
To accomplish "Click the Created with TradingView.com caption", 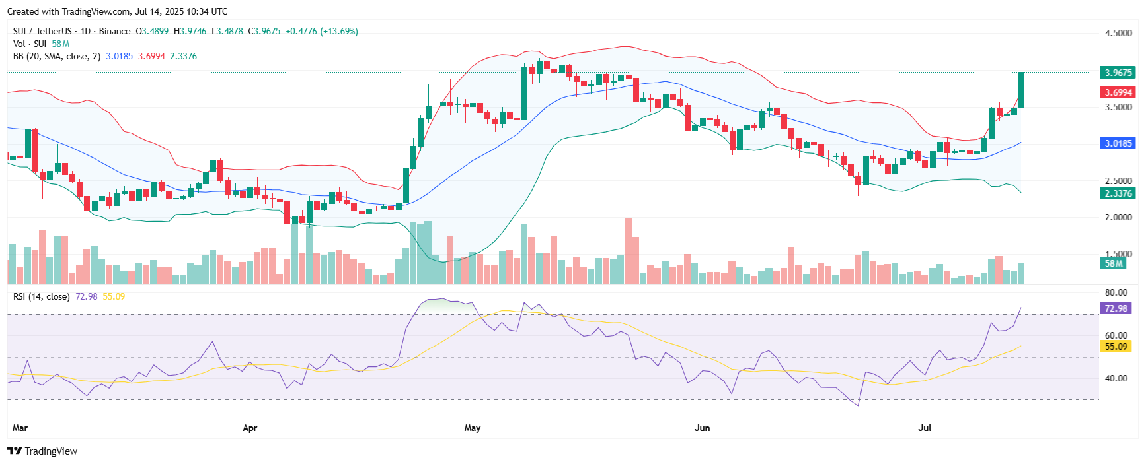I will 117,11.
